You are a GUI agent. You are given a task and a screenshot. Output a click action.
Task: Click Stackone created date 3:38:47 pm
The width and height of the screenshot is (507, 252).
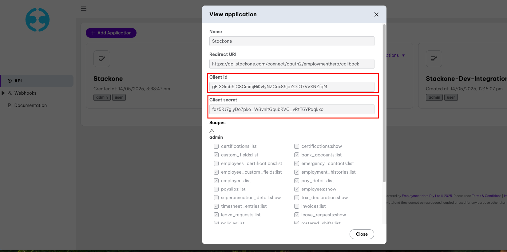(132, 89)
